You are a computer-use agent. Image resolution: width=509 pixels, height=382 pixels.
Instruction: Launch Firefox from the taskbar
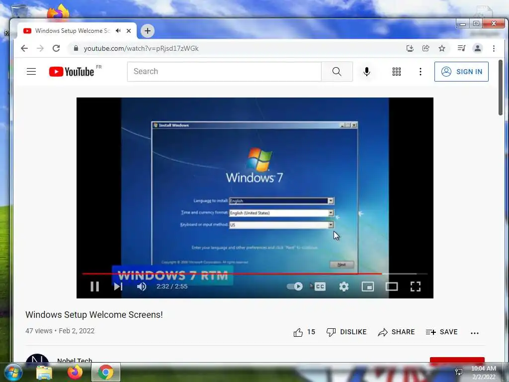pos(75,372)
